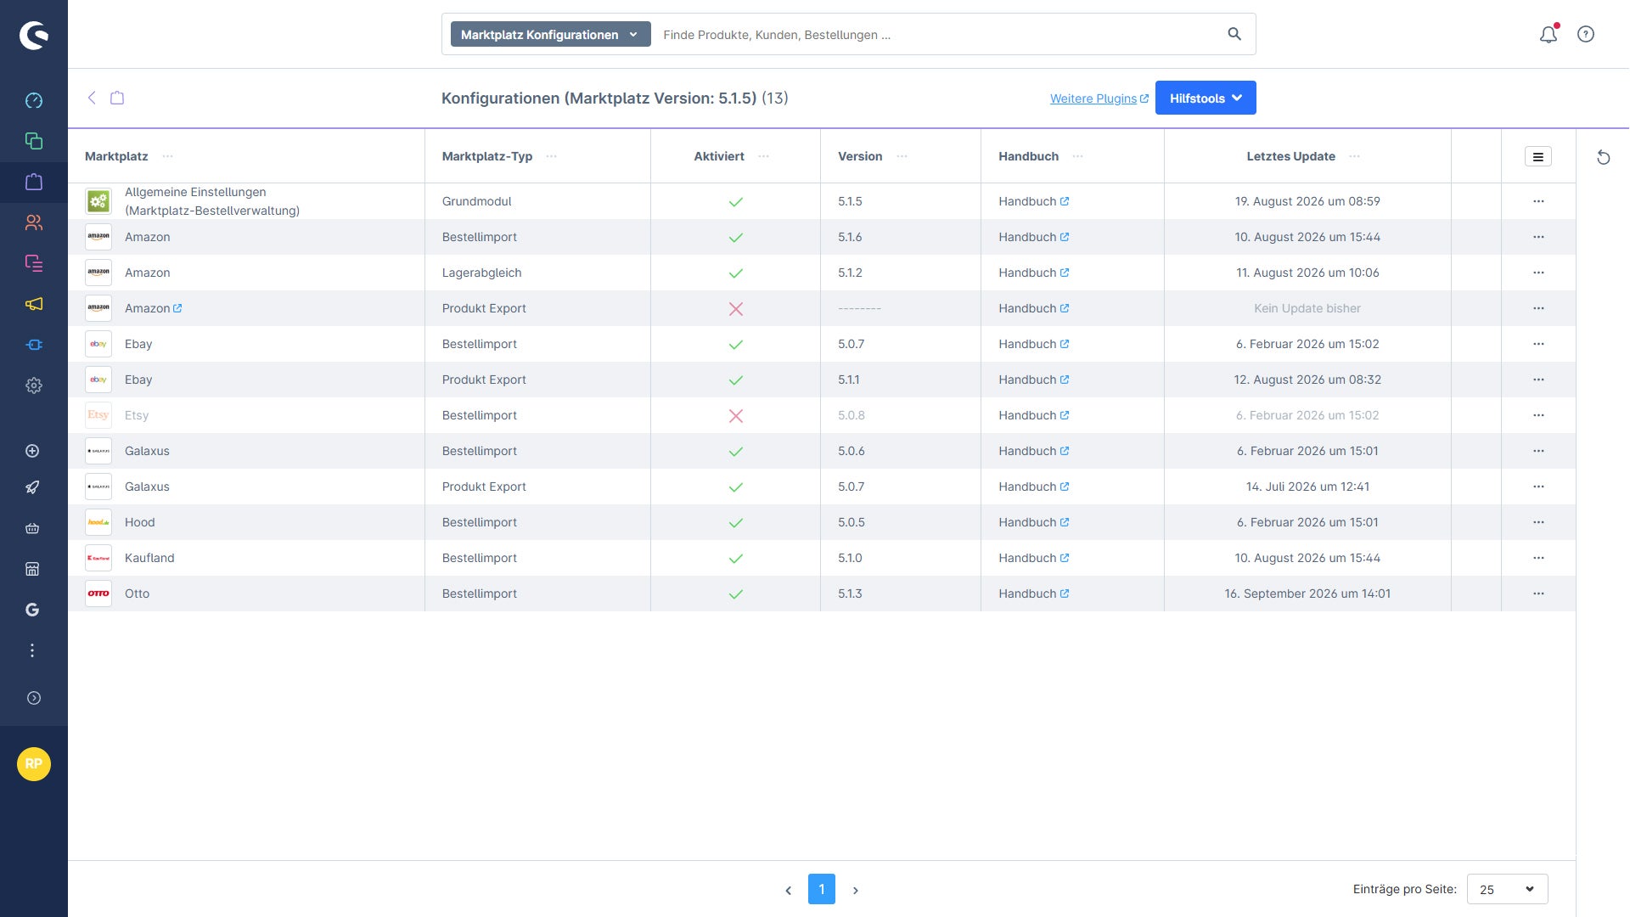Click the rocket icon in sidebar
1630x917 pixels.
pos(32,487)
